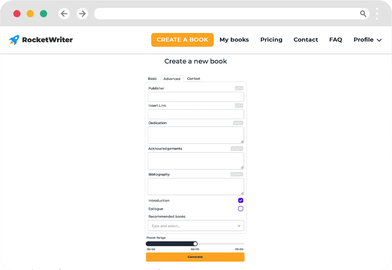This screenshot has height=270, width=392.
Task: Navigate to My books
Action: click(234, 40)
